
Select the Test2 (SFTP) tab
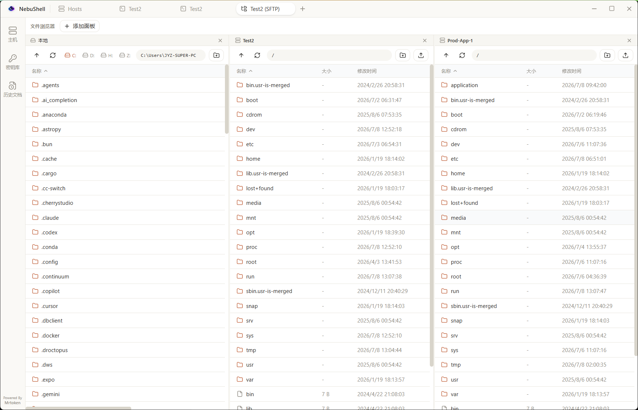265,9
